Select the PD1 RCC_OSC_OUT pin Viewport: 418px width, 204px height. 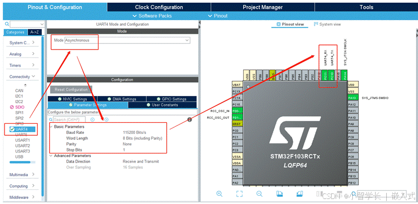(x=238, y=118)
